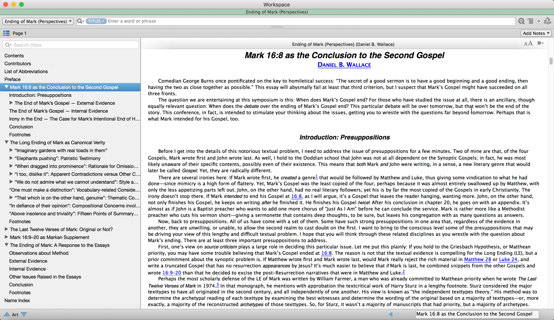Open Internal Evidence under the Response essay
This screenshot has width=554, height=320.
(x=27, y=269)
